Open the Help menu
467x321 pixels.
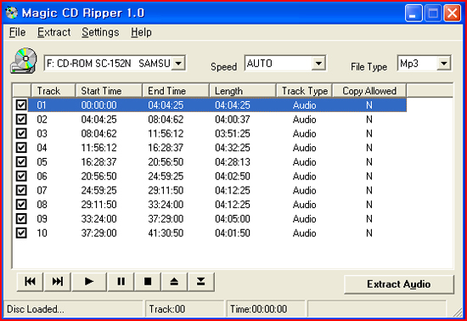(141, 32)
